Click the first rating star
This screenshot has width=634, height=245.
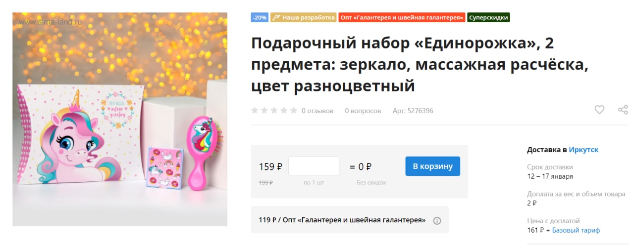255,110
